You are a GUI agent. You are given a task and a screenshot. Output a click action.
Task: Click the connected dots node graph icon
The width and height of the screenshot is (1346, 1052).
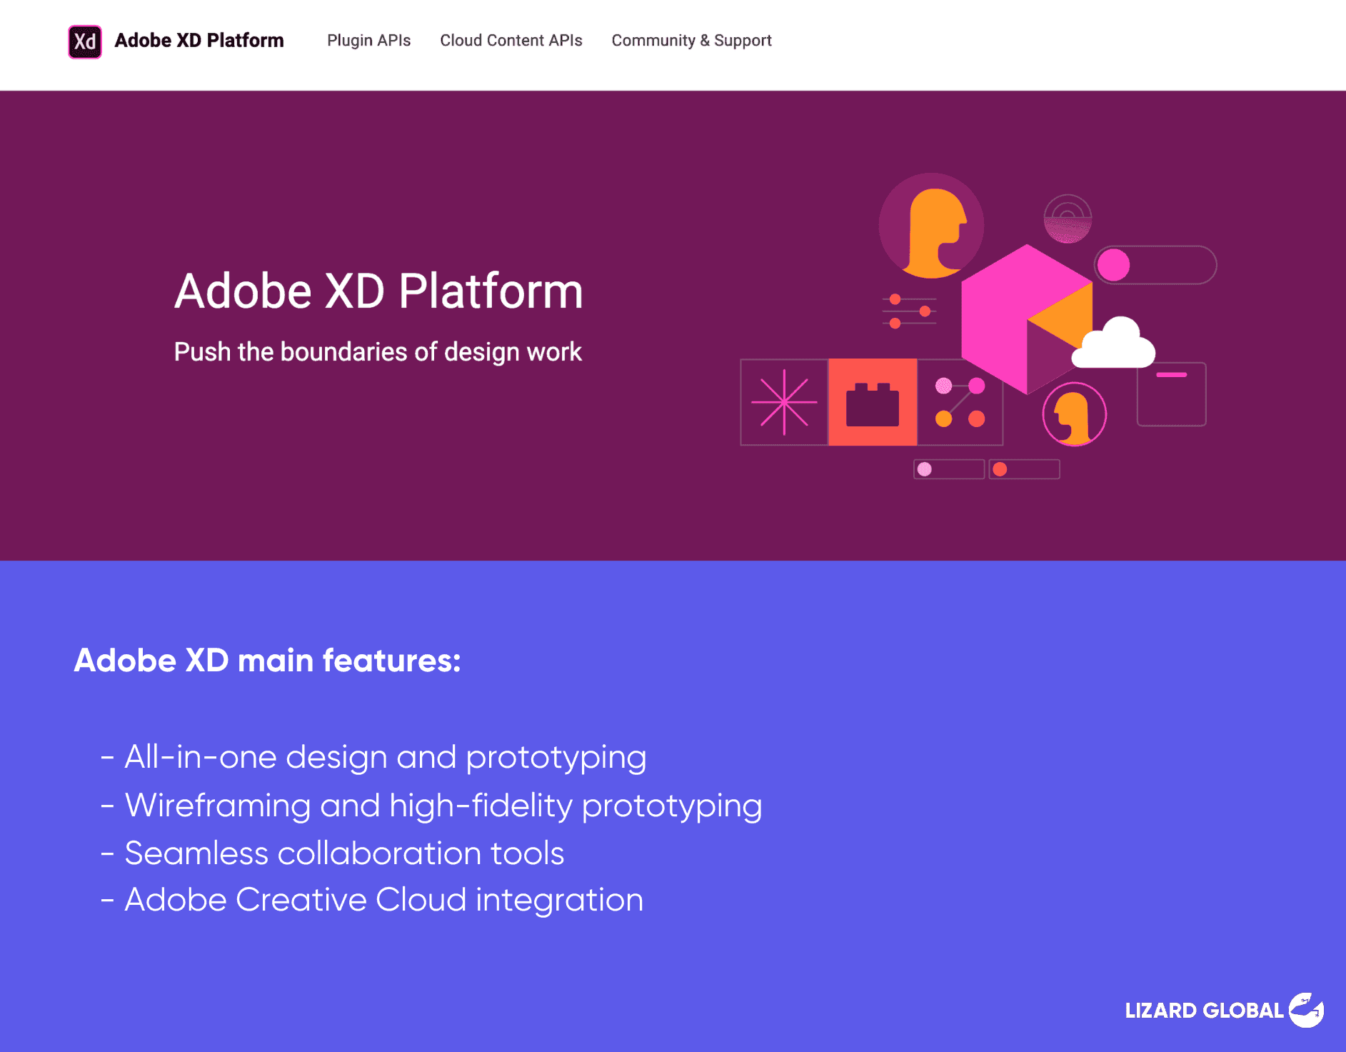959,404
